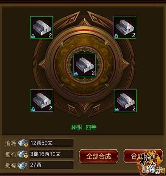Viewport: 166px width, 176px height.
Task: Click the lock icon on center ingot
Action: [x=76, y=74]
